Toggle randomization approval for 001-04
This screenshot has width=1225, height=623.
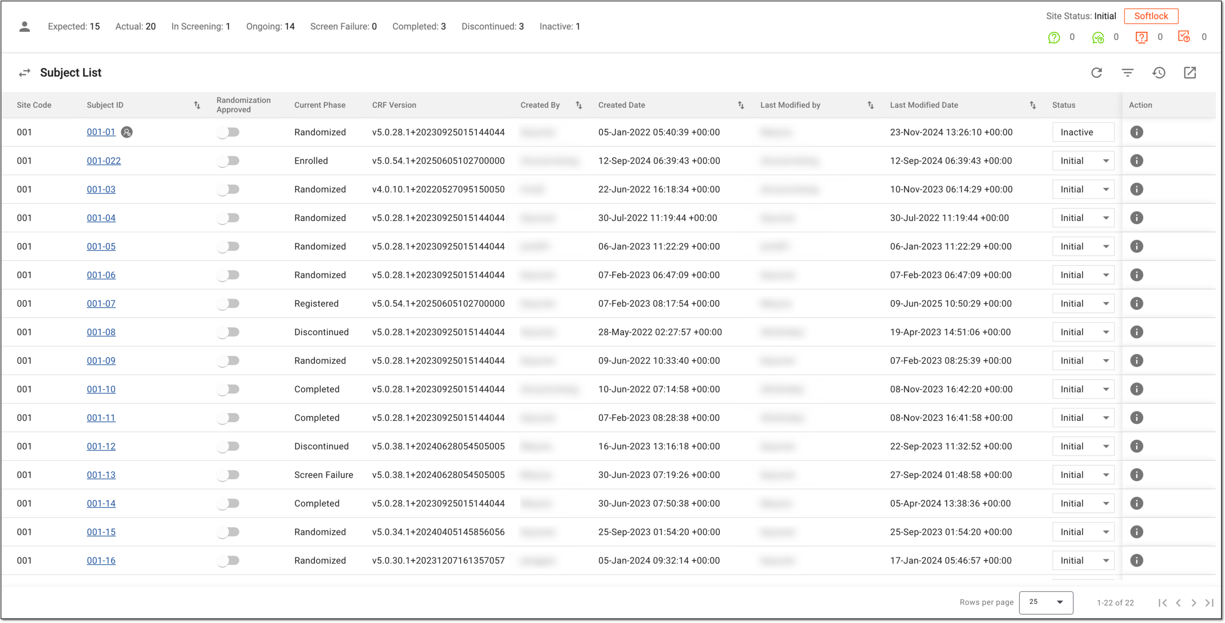pos(228,218)
